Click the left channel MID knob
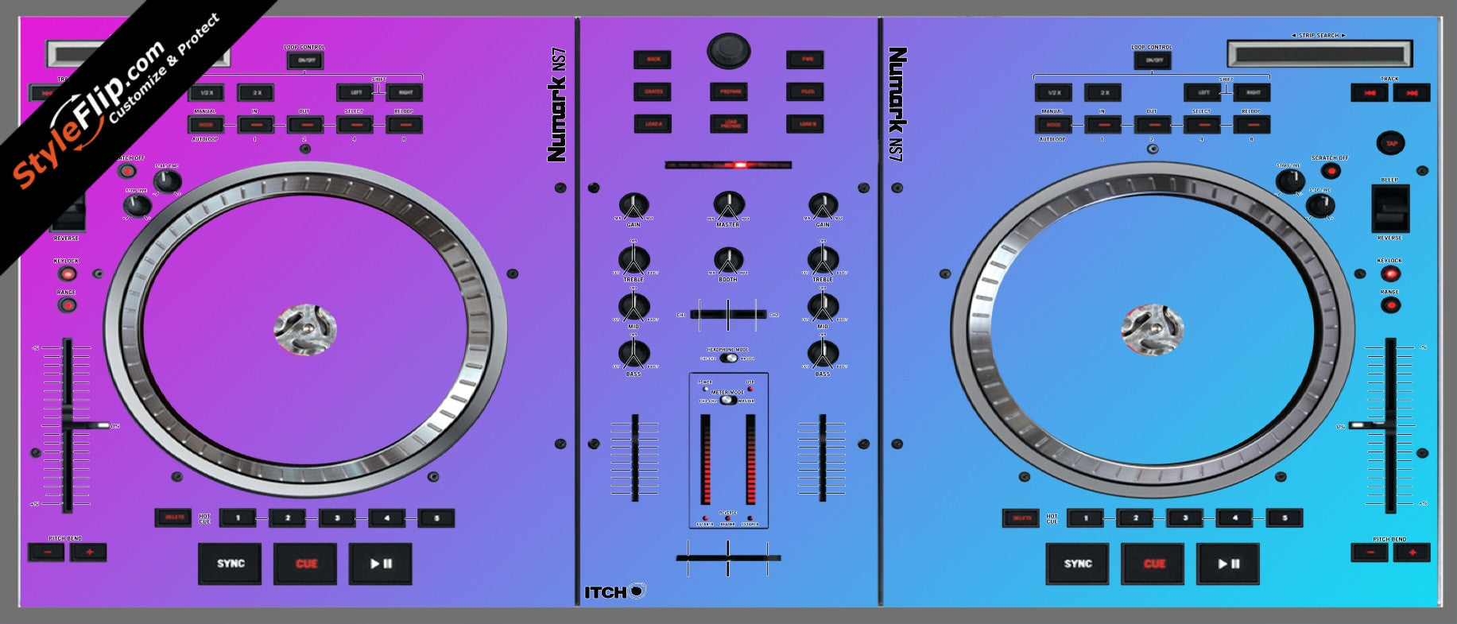 (x=634, y=307)
